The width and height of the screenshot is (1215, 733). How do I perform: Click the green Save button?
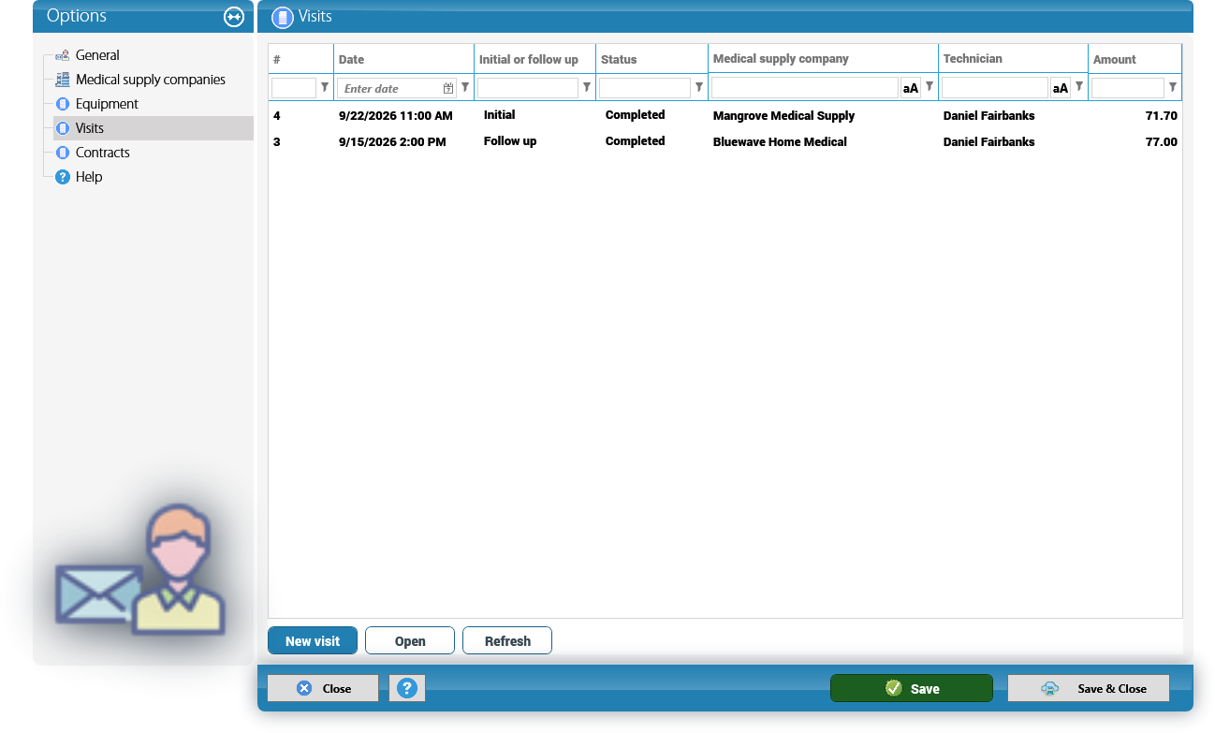tap(912, 688)
